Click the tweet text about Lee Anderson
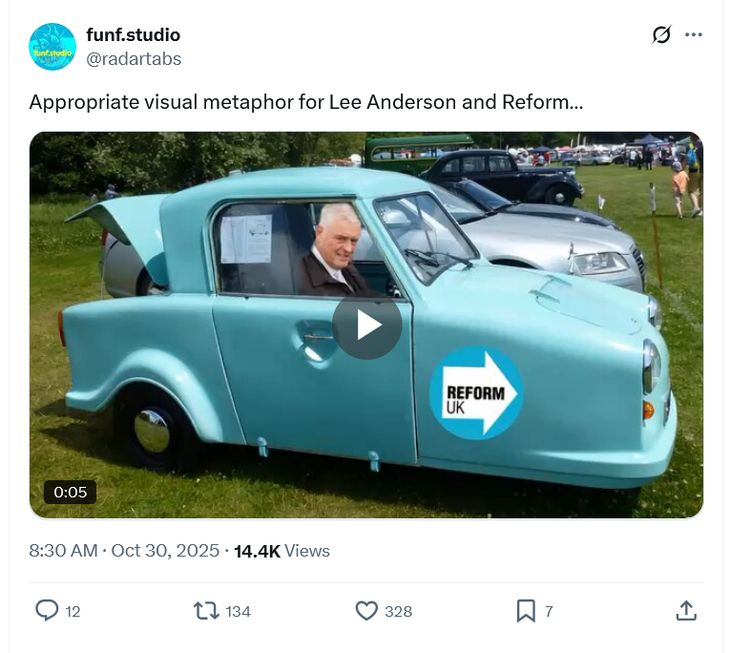Screen dimensions: 730x653 click(306, 102)
